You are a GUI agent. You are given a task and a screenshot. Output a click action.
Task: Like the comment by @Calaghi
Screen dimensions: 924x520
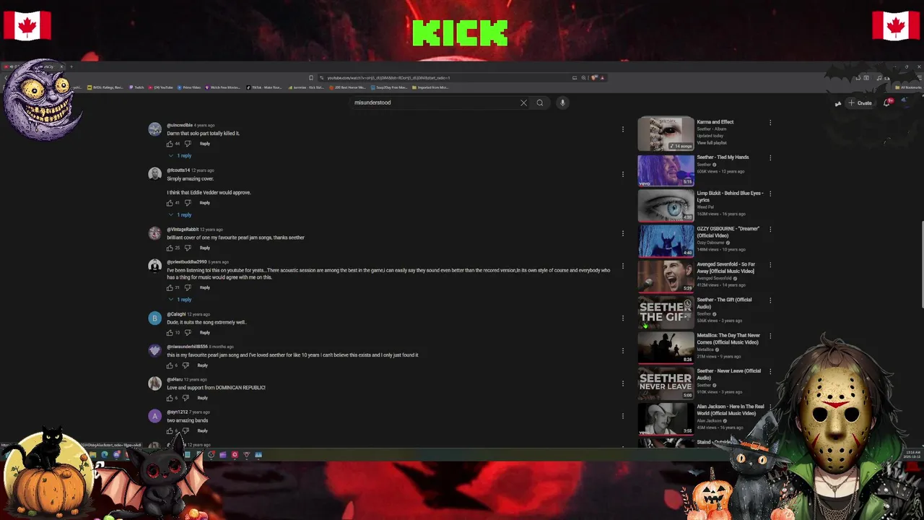click(x=170, y=332)
